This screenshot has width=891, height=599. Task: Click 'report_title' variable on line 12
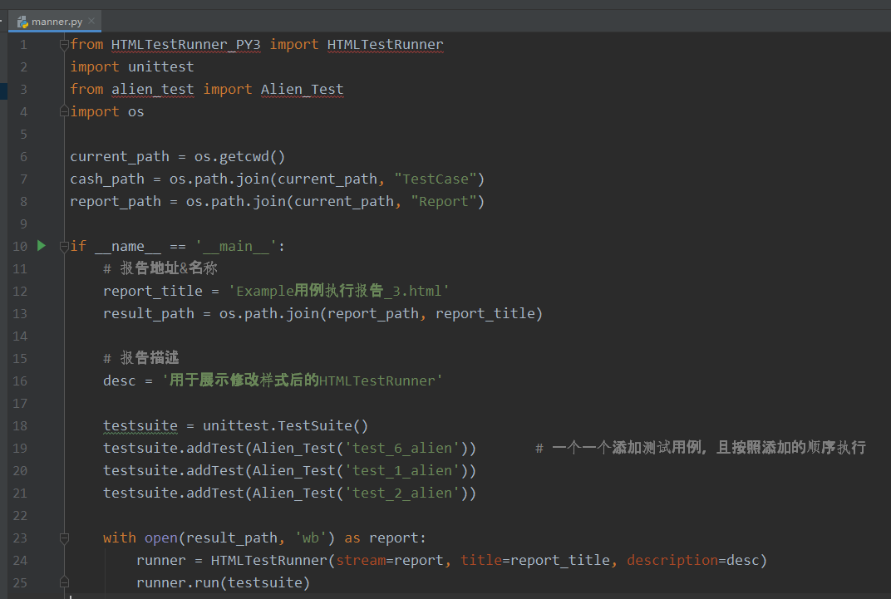coord(153,292)
